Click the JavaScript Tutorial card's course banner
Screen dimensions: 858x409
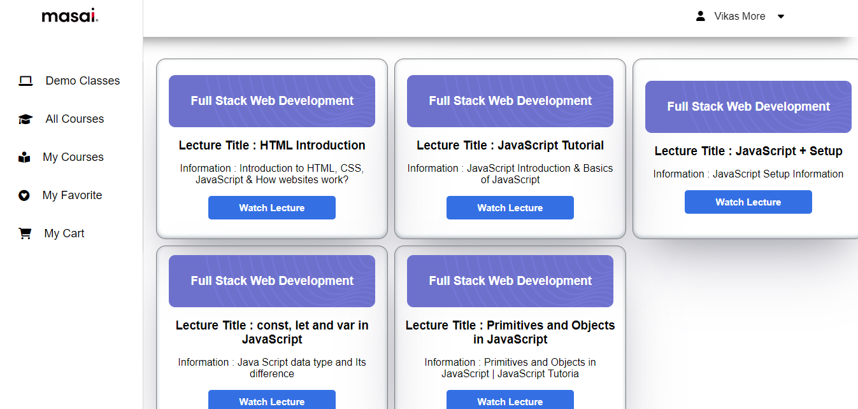[510, 101]
